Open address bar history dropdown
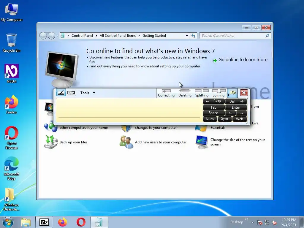This screenshot has width=304, height=228. 187,36
